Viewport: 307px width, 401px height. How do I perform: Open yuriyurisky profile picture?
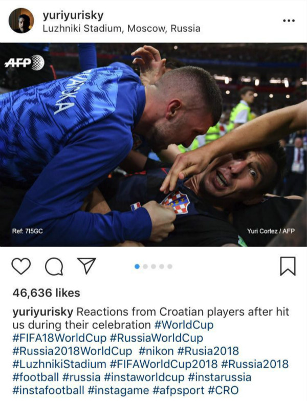[x=21, y=20]
